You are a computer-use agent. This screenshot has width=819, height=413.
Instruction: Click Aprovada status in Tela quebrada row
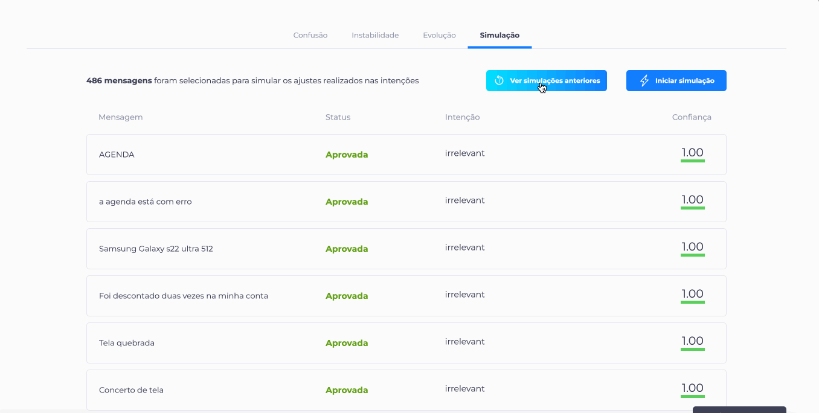click(347, 343)
